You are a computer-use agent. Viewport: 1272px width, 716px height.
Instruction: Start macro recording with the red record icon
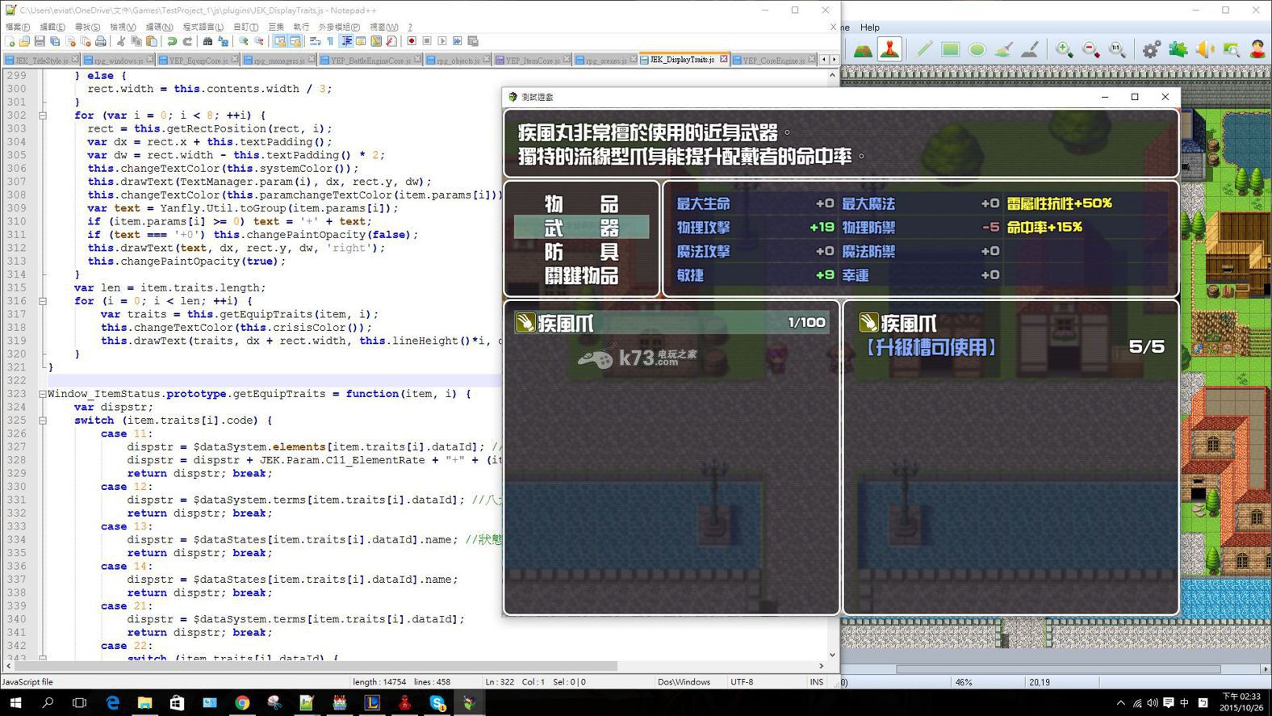point(412,41)
